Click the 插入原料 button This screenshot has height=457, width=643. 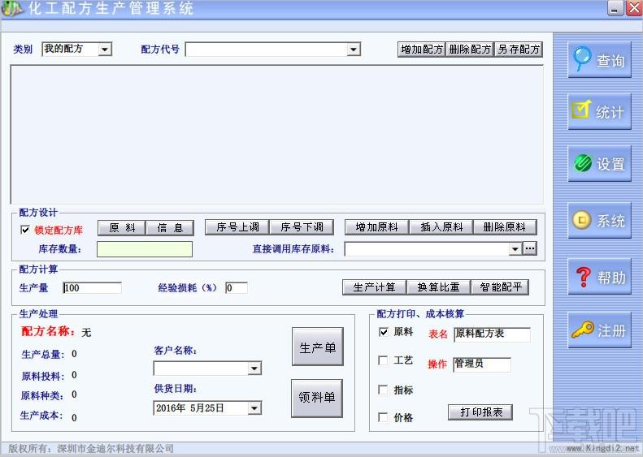pos(441,227)
